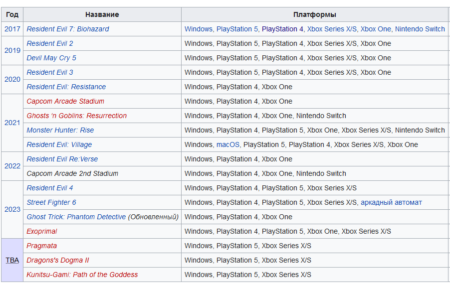
Task: Click platforms cell for Capcom Arcade Stadium
Action: click(314, 101)
